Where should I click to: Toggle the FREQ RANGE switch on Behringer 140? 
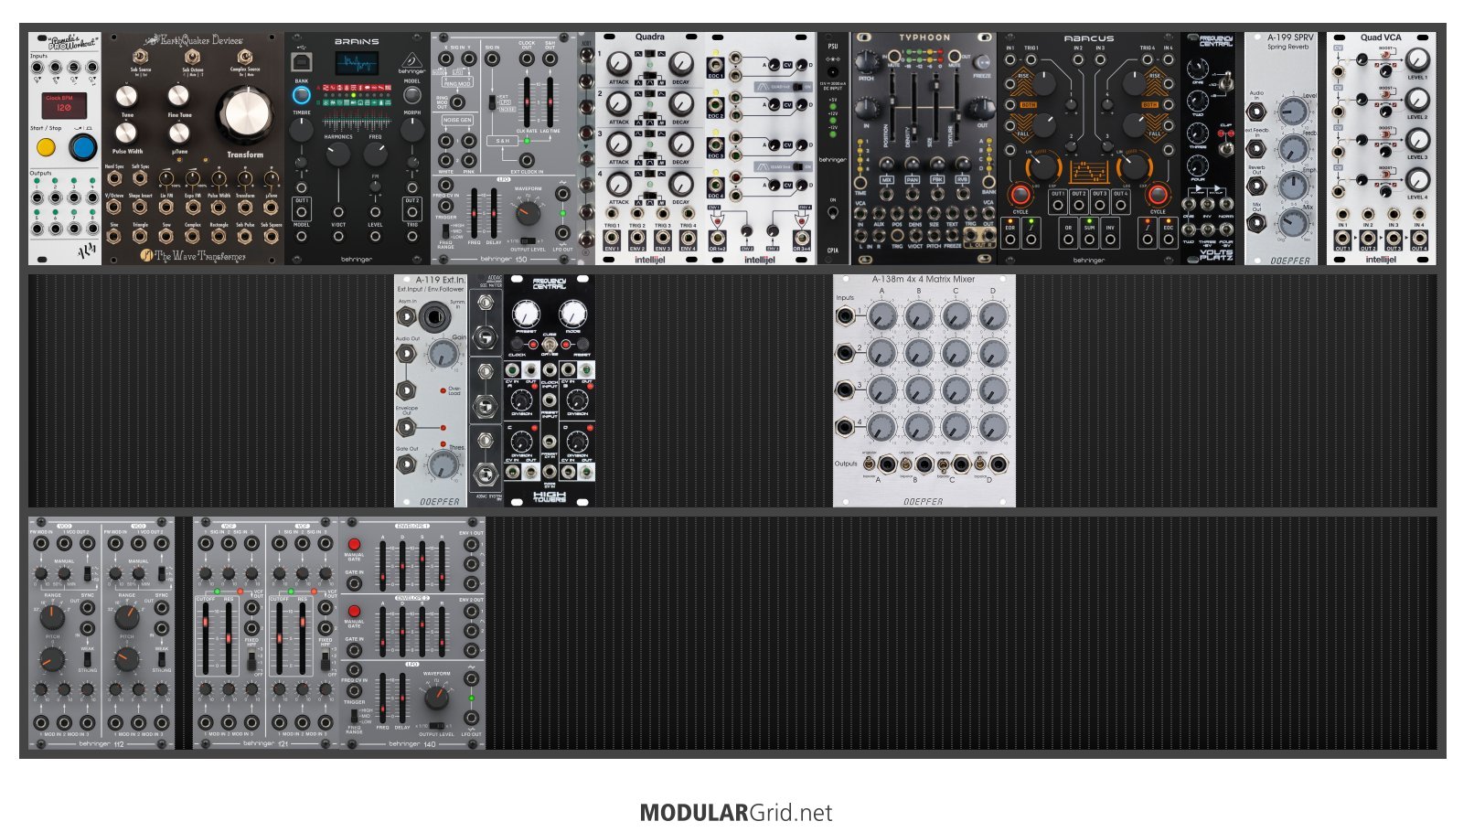point(354,716)
